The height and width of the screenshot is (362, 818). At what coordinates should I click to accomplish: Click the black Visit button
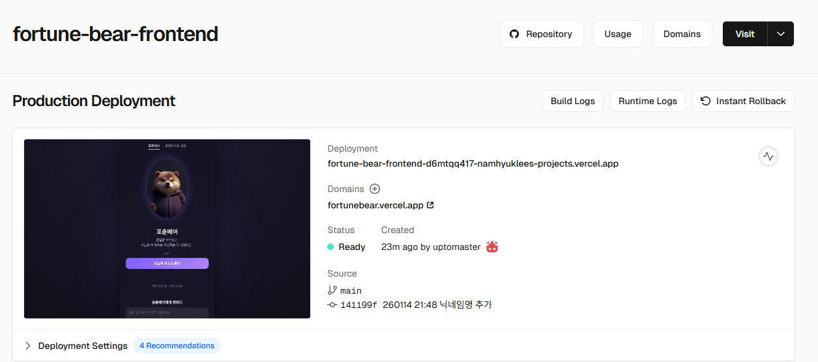(744, 34)
